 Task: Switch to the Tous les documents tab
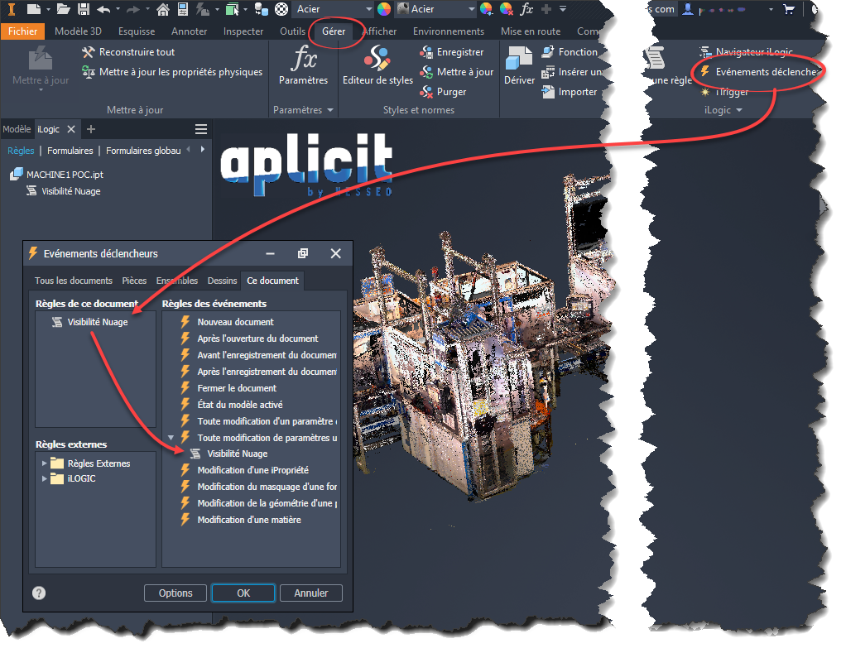tap(73, 281)
